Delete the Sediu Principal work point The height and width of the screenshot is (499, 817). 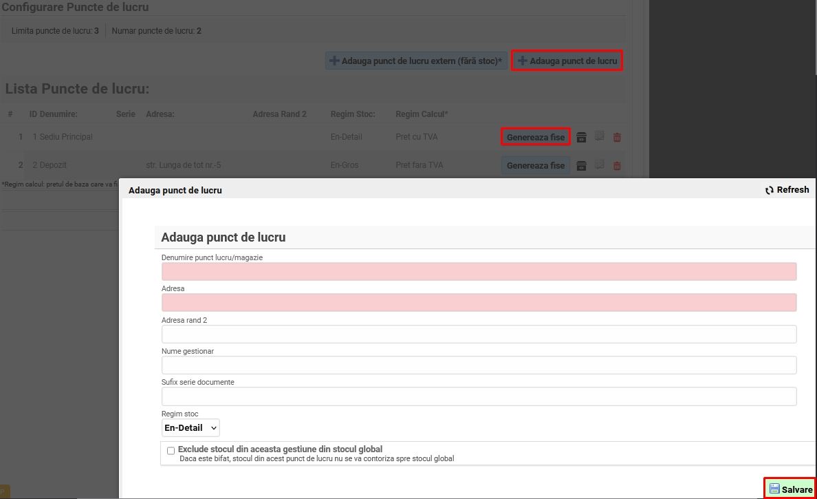[x=617, y=137]
